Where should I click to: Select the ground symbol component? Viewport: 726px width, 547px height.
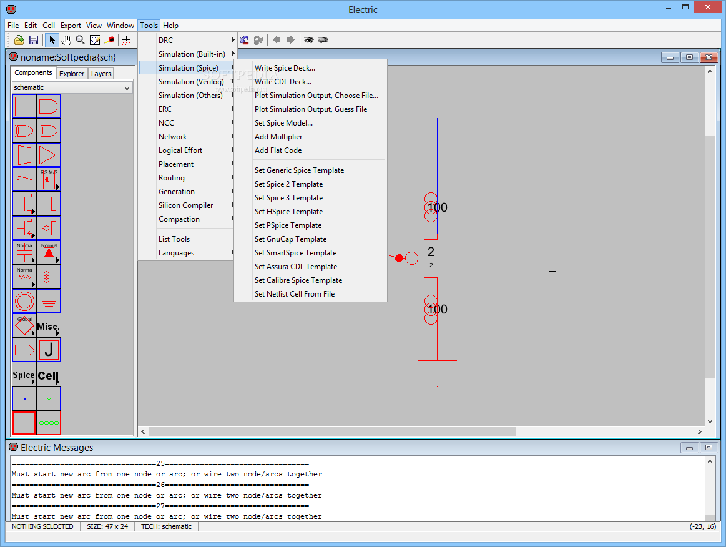(49, 301)
